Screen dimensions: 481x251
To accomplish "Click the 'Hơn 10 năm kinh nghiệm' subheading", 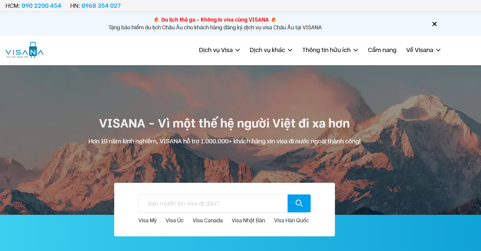I will (224, 141).
